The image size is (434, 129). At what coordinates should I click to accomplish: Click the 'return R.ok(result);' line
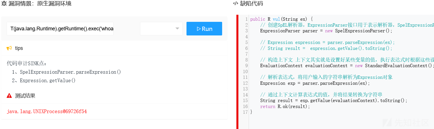[x=285, y=107]
